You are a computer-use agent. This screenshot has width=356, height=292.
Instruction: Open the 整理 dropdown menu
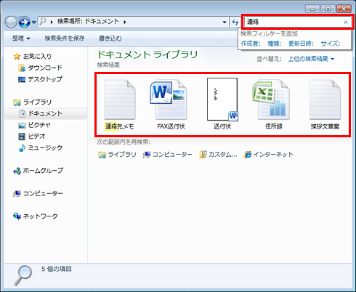pyautogui.click(x=21, y=38)
